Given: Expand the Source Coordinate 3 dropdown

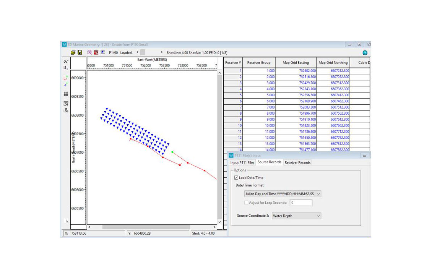Looking at the screenshot, I should click(x=296, y=216).
